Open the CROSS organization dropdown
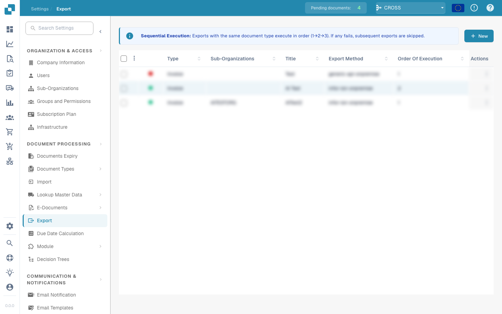This screenshot has height=314, width=502. (x=411, y=8)
